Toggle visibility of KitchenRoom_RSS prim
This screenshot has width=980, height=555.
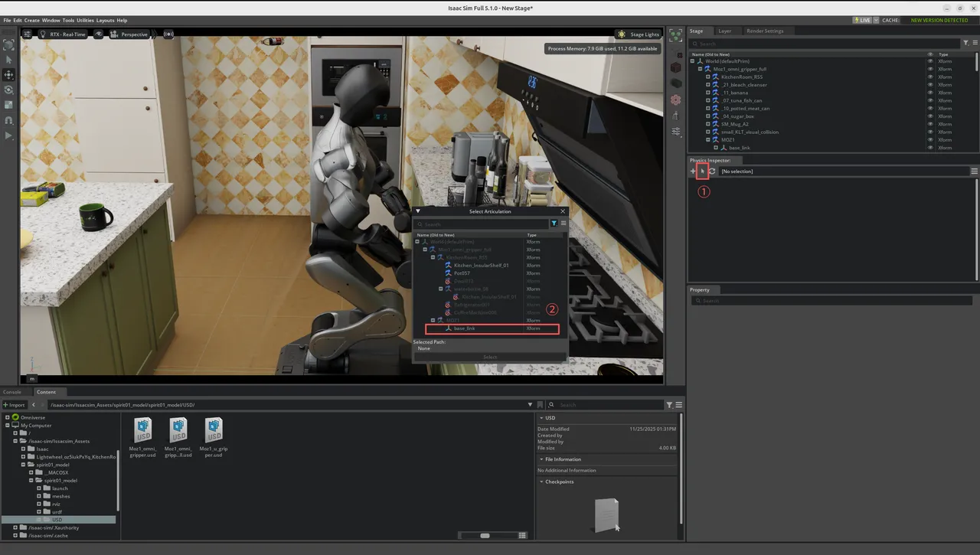tap(930, 77)
